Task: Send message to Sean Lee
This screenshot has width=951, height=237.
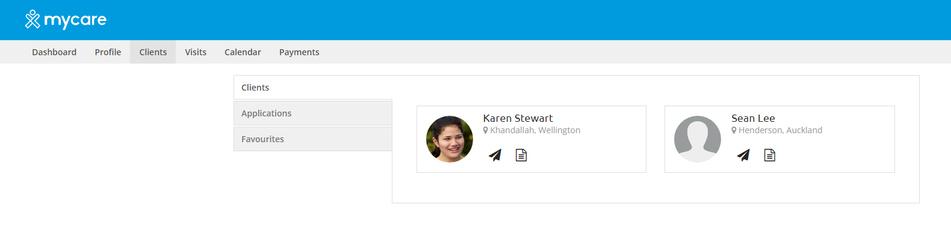Action: pyautogui.click(x=743, y=155)
